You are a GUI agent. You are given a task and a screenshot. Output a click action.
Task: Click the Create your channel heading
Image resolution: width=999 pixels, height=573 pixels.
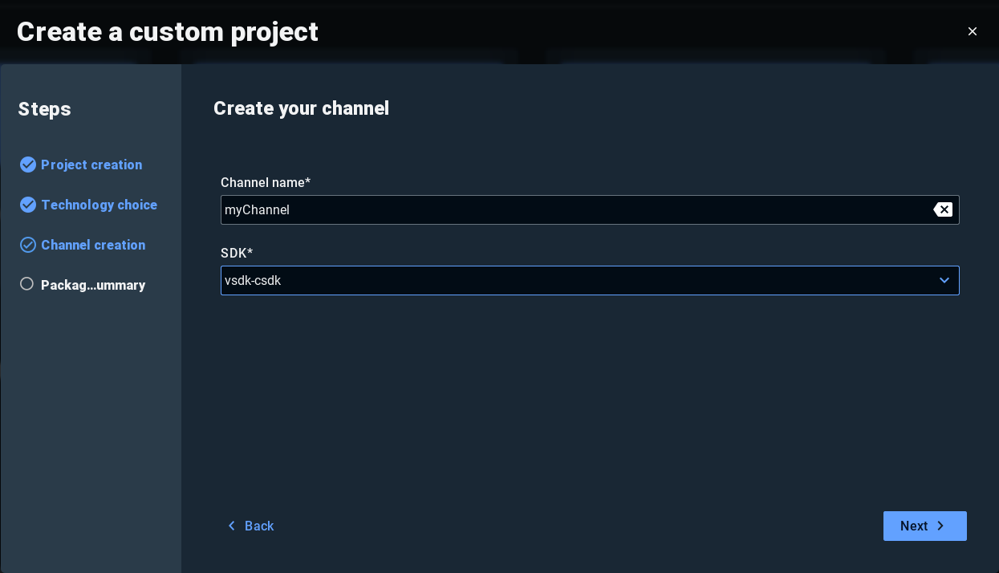tap(301, 108)
